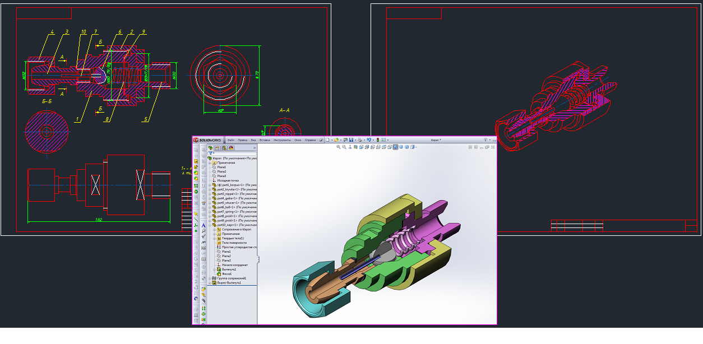
Task: Expand the part2_kryvka component
Action: click(210, 189)
